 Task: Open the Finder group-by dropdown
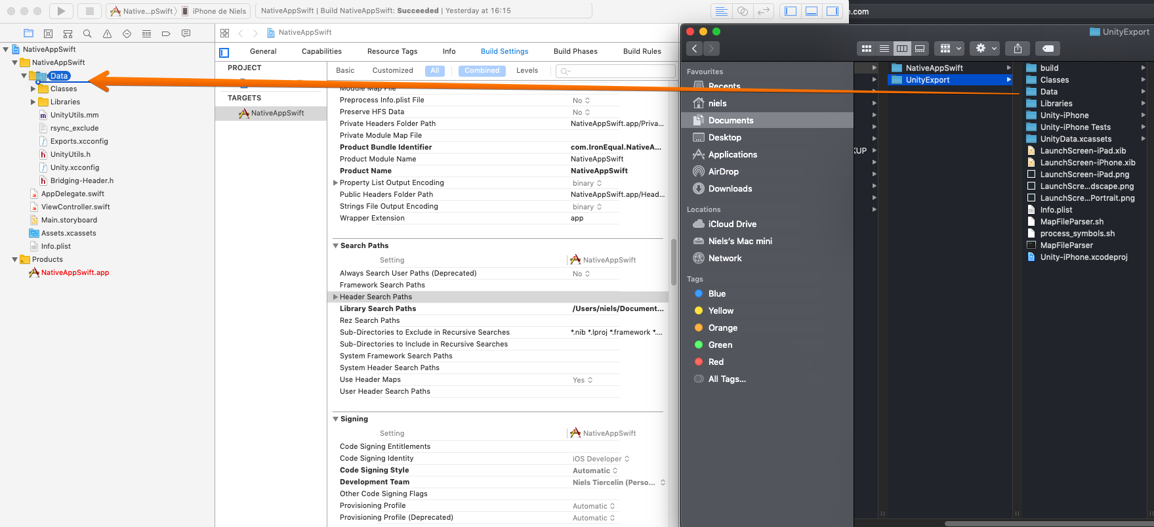[x=949, y=49]
